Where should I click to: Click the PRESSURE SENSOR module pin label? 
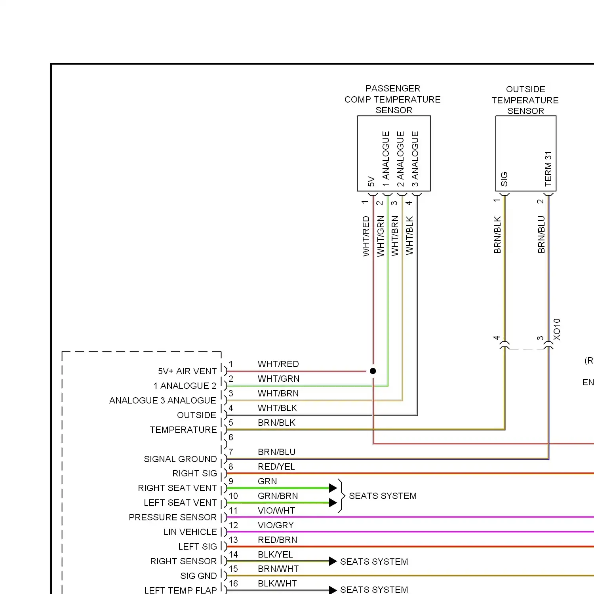click(x=173, y=517)
